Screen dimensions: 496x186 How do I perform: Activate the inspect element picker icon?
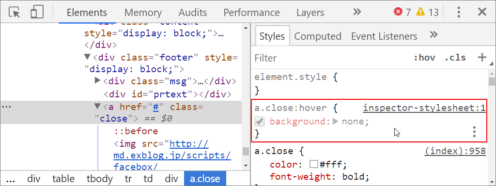[x=14, y=12]
